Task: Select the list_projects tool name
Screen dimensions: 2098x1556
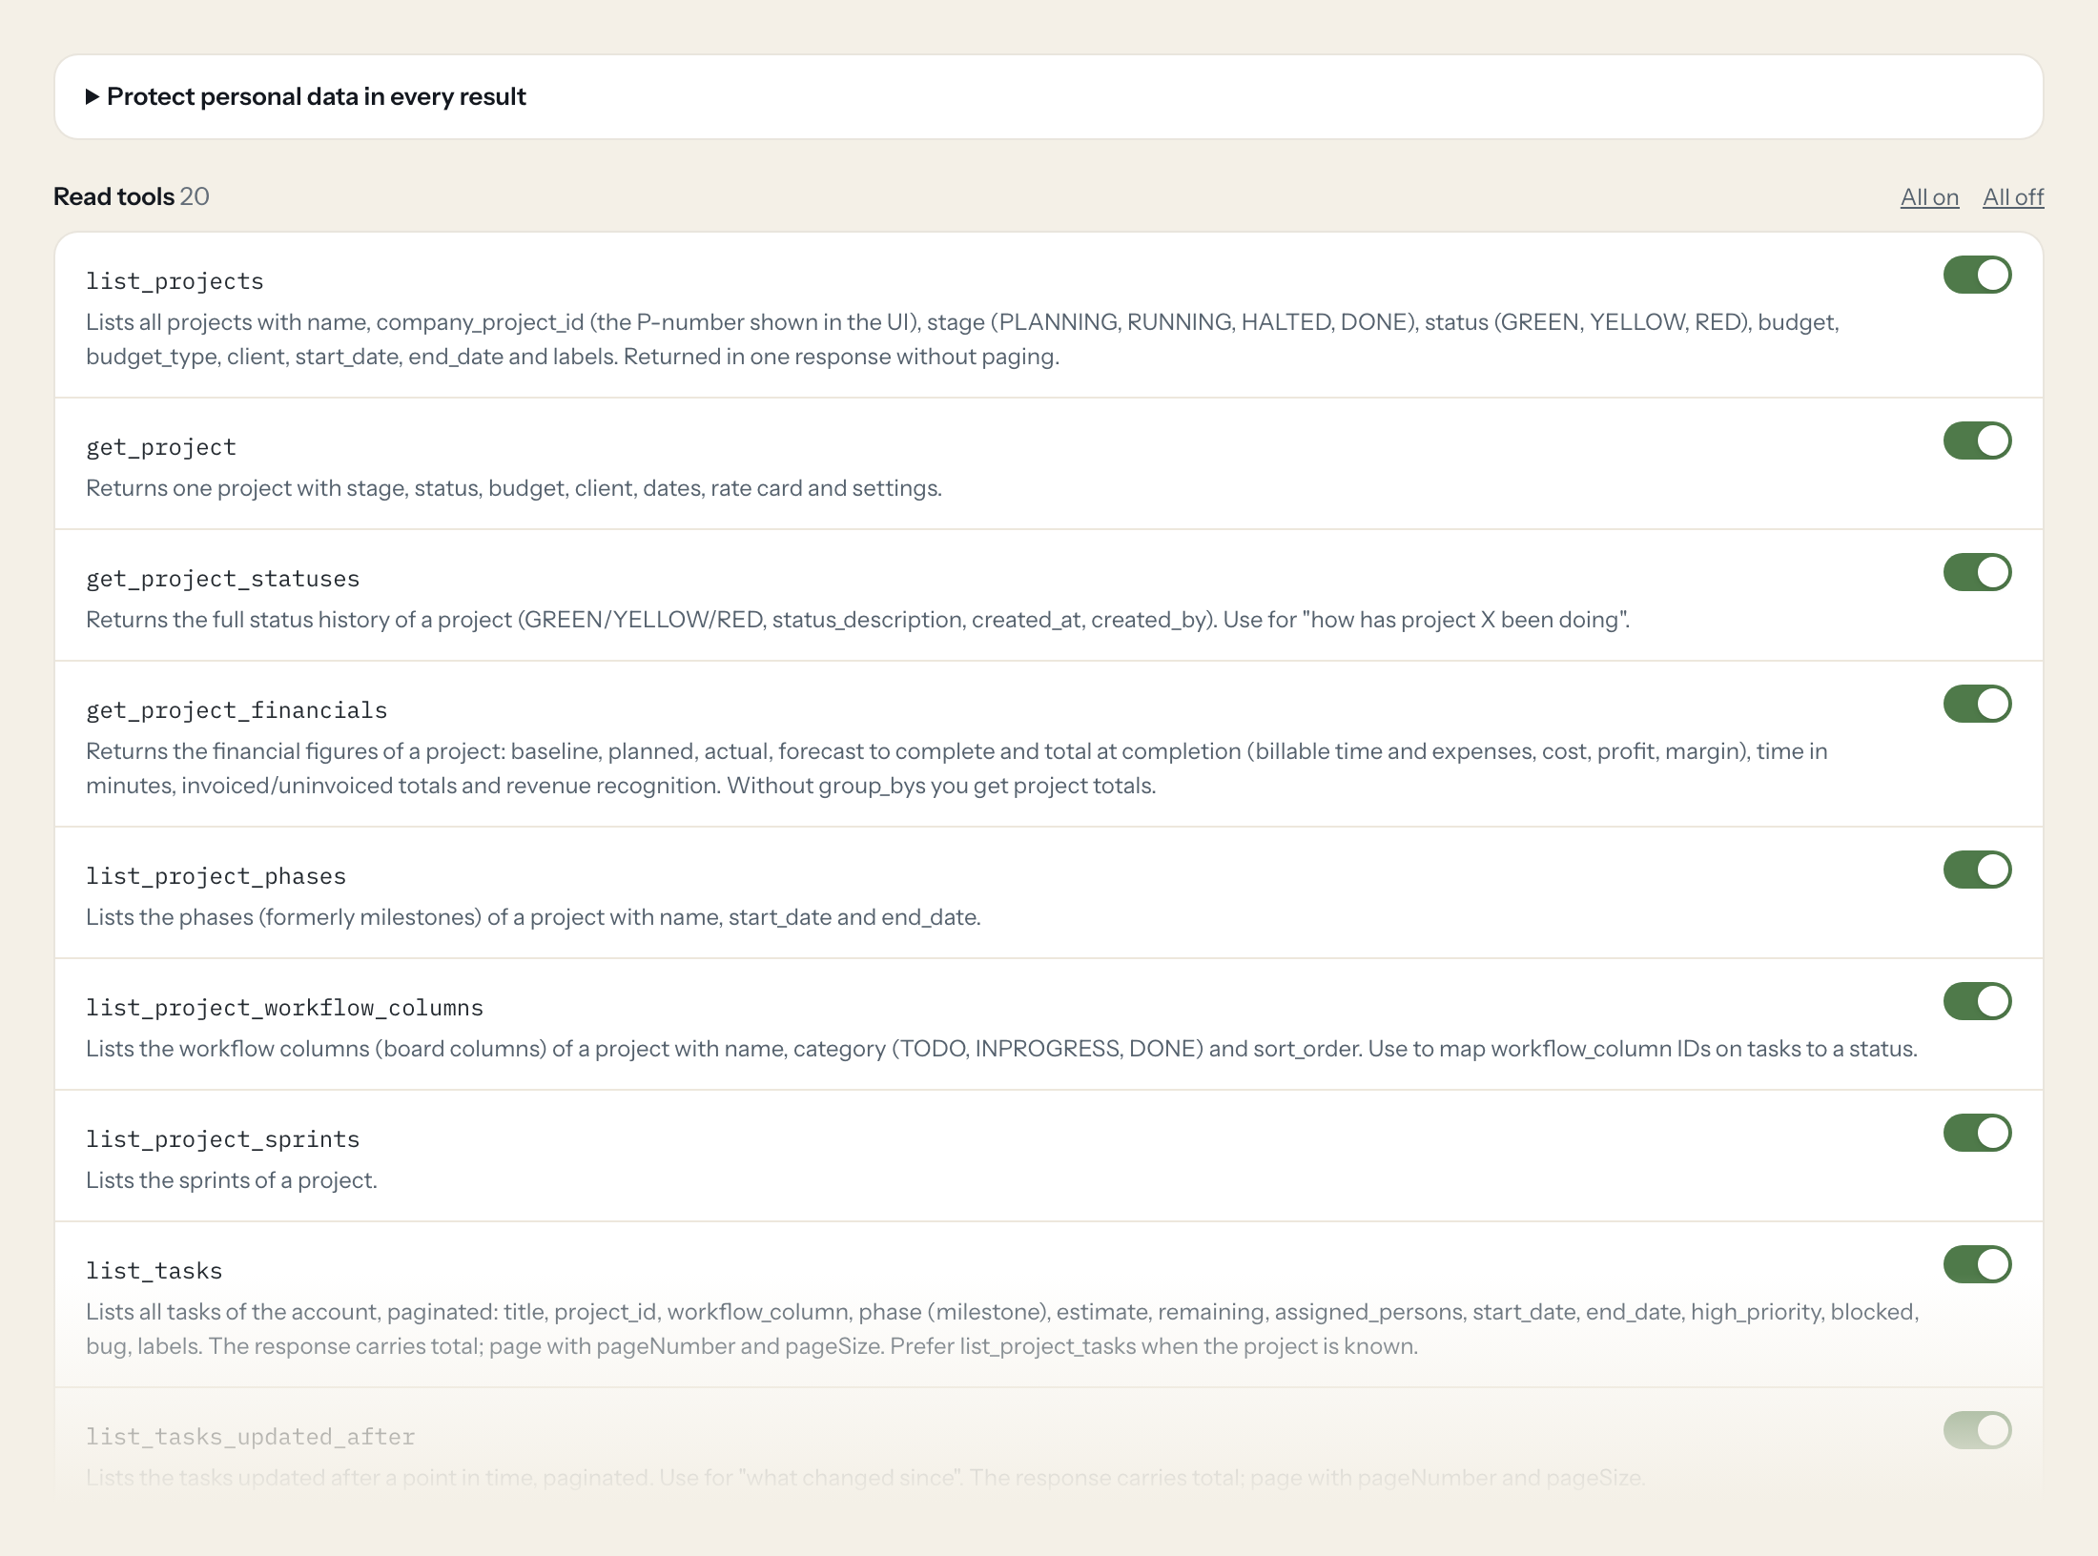Action: pyautogui.click(x=175, y=281)
